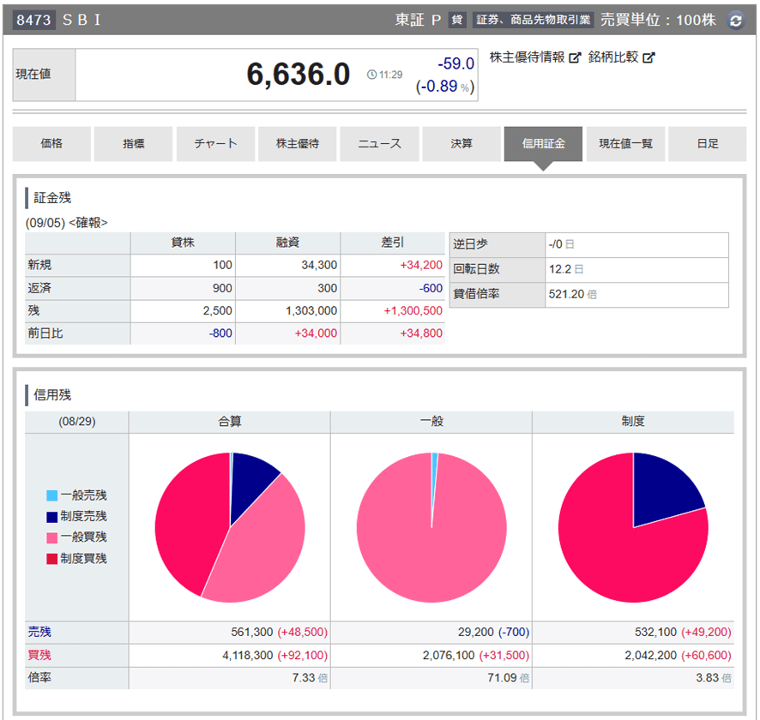Open the 決算 tab
The height and width of the screenshot is (720, 760).
pyautogui.click(x=461, y=144)
